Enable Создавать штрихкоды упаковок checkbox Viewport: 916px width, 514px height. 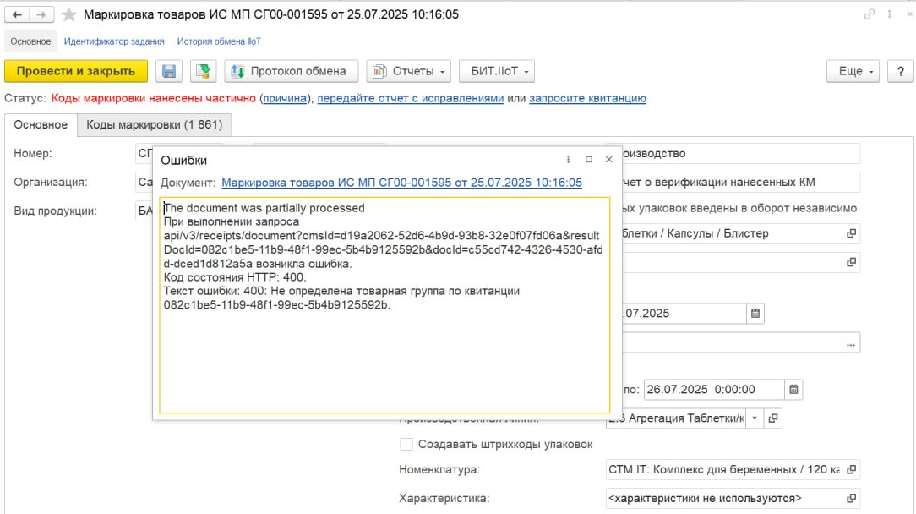pyautogui.click(x=406, y=444)
